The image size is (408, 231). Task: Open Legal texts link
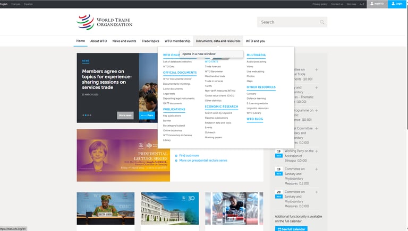tap(169, 94)
